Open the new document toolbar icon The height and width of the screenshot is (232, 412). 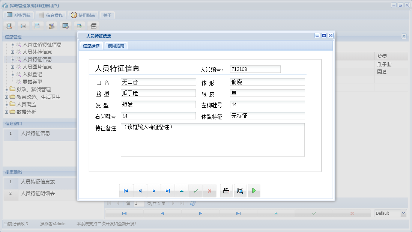tap(37, 26)
